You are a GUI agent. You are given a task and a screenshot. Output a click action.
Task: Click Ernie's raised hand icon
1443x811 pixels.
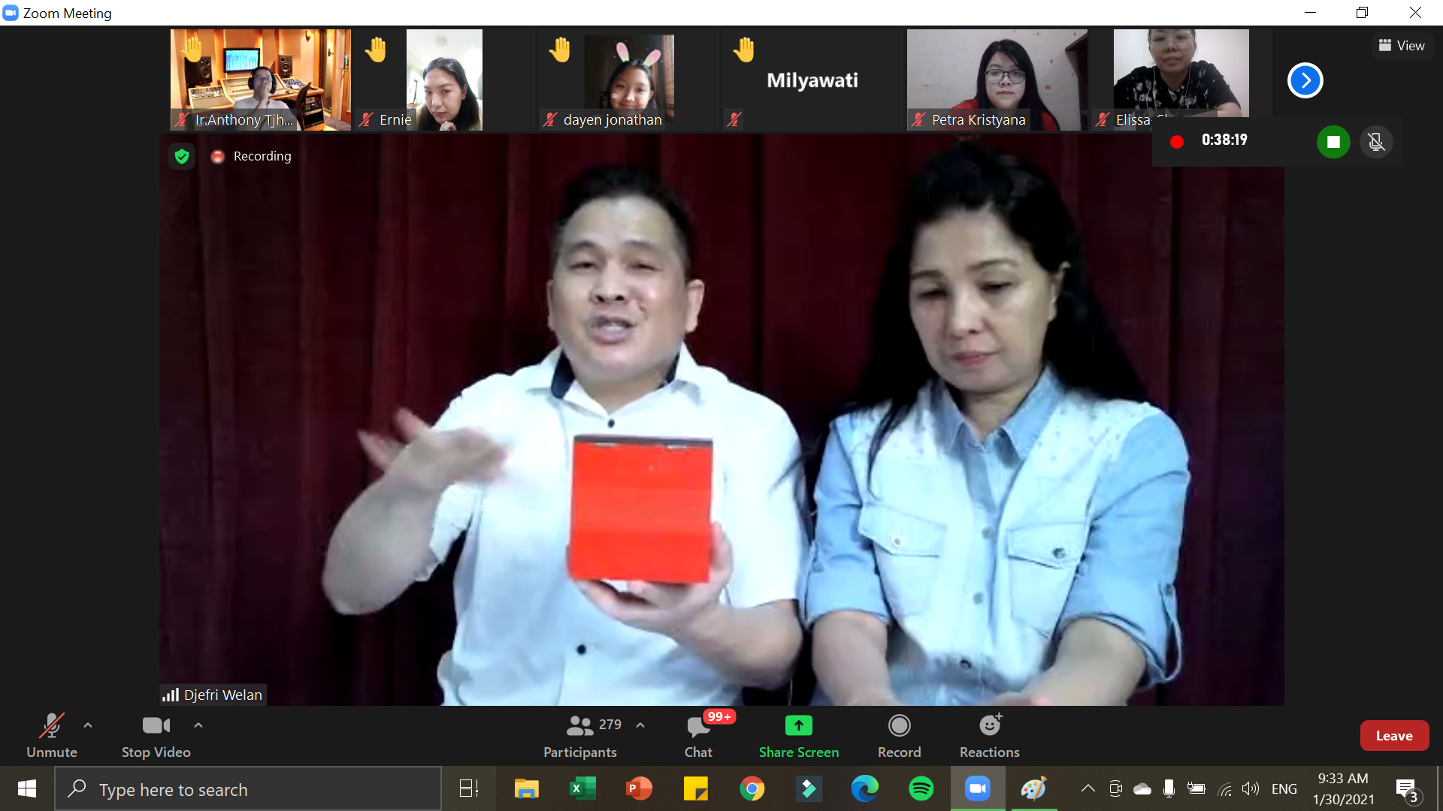click(x=376, y=50)
